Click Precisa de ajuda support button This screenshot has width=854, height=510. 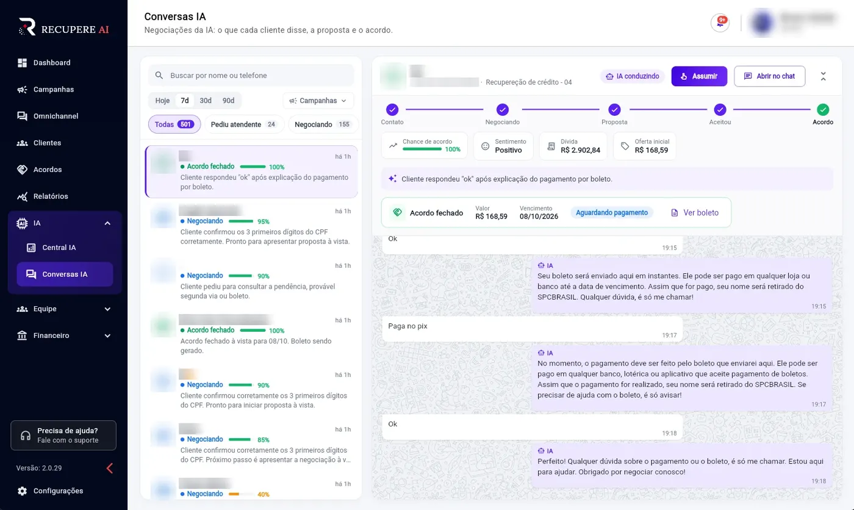63,435
